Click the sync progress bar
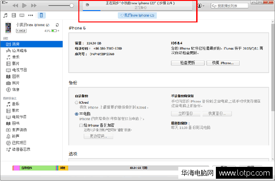Viewport: 275px width, 181px height. point(137,11)
